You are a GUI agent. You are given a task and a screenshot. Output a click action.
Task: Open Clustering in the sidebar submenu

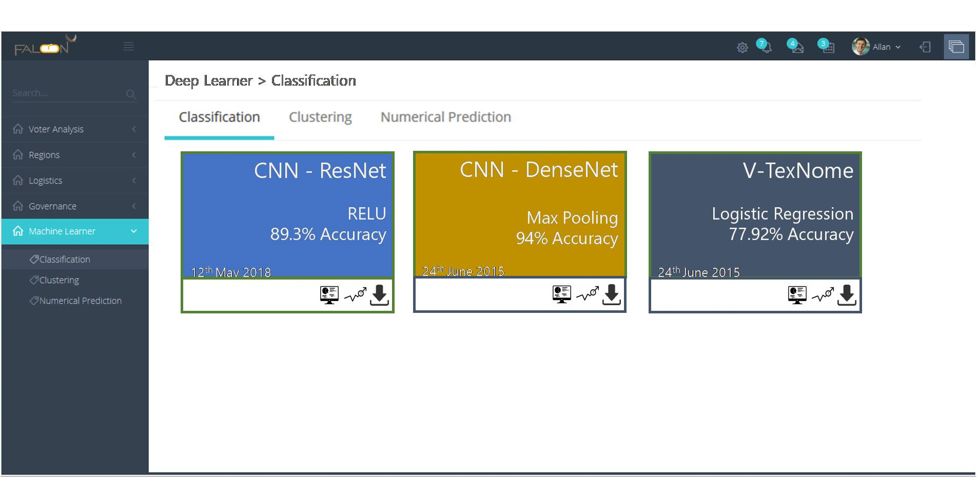pyautogui.click(x=59, y=280)
